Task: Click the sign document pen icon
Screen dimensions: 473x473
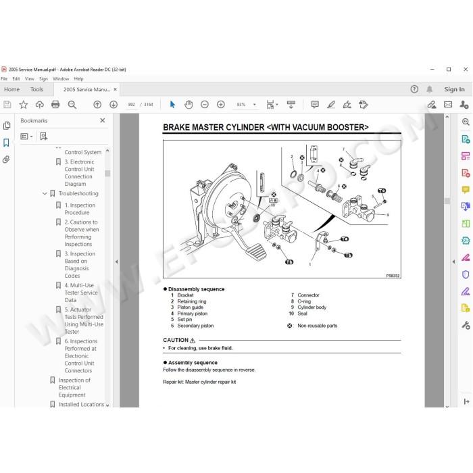Action: point(347,105)
